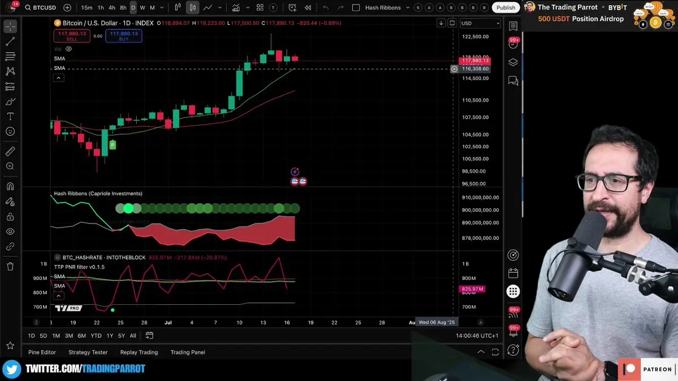678x381 pixels.
Task: Click the blue BUY price button
Action: (x=124, y=36)
